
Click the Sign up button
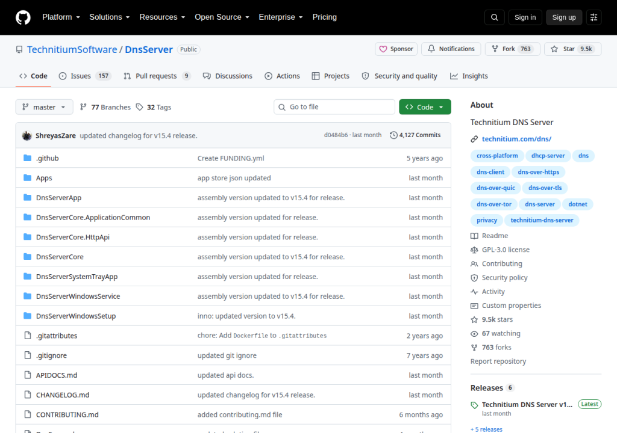563,17
